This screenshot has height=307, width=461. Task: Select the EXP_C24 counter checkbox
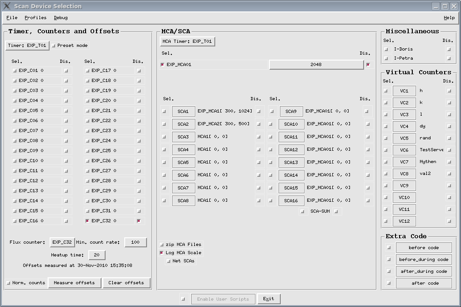click(x=87, y=141)
